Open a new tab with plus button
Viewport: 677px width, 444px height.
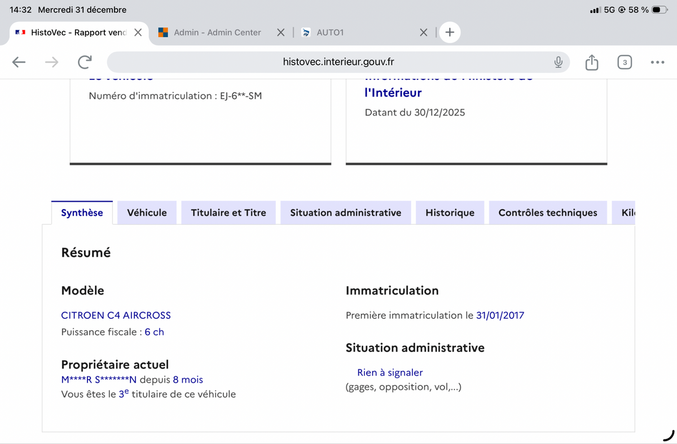click(450, 33)
